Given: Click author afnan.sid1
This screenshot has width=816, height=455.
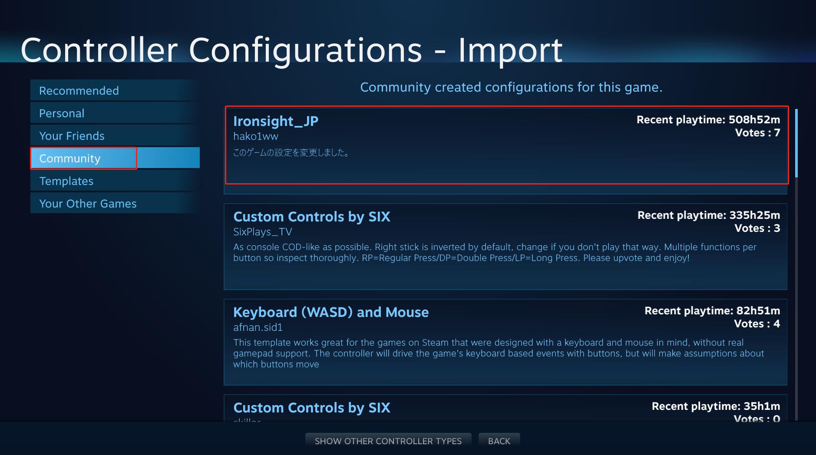Looking at the screenshot, I should (257, 327).
